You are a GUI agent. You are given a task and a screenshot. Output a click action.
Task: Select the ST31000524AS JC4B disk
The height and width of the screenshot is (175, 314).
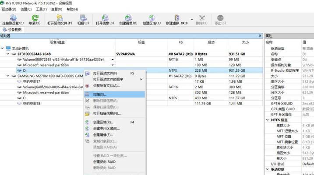(34, 54)
